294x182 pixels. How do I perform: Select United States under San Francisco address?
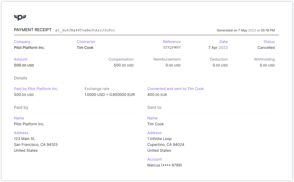(26, 151)
